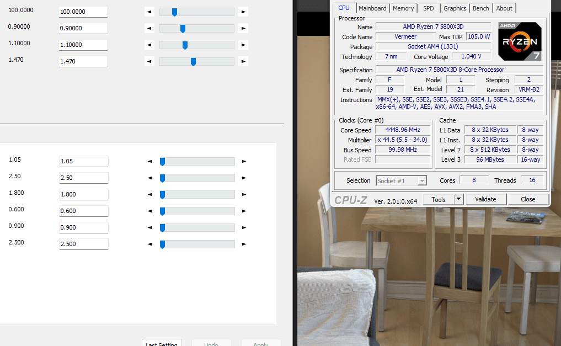Click the 0.900 input field
The image size is (561, 346).
[83, 227]
